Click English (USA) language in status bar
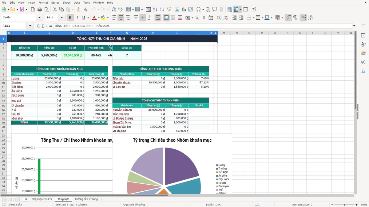369x207 pixels. 213,205
